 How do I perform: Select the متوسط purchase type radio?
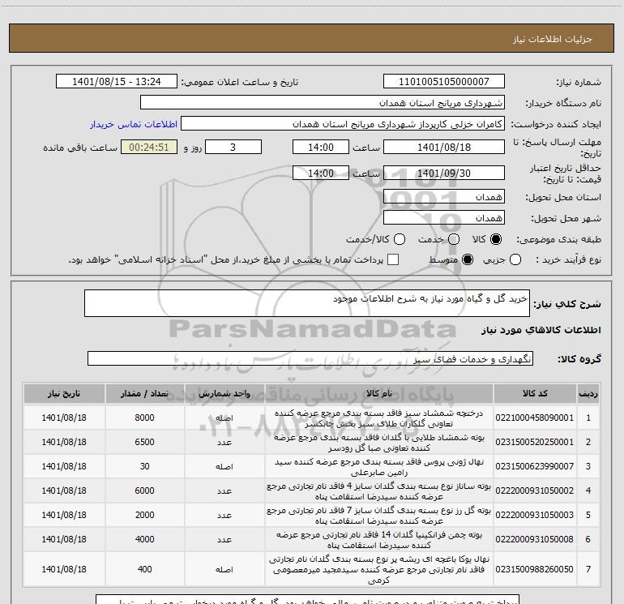point(468,259)
